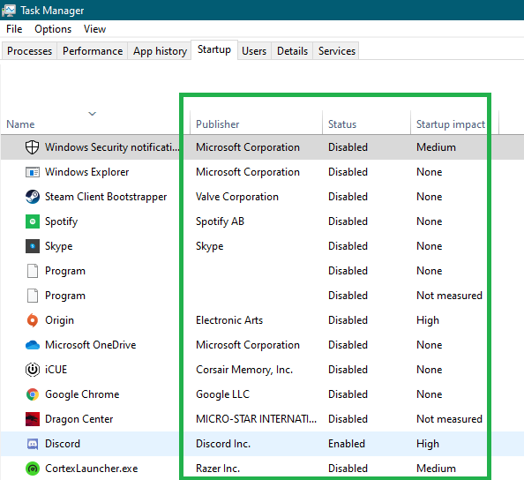Click the CortexLauncher.exe Razer icon
Image resolution: width=524 pixels, height=480 pixels.
coord(33,469)
